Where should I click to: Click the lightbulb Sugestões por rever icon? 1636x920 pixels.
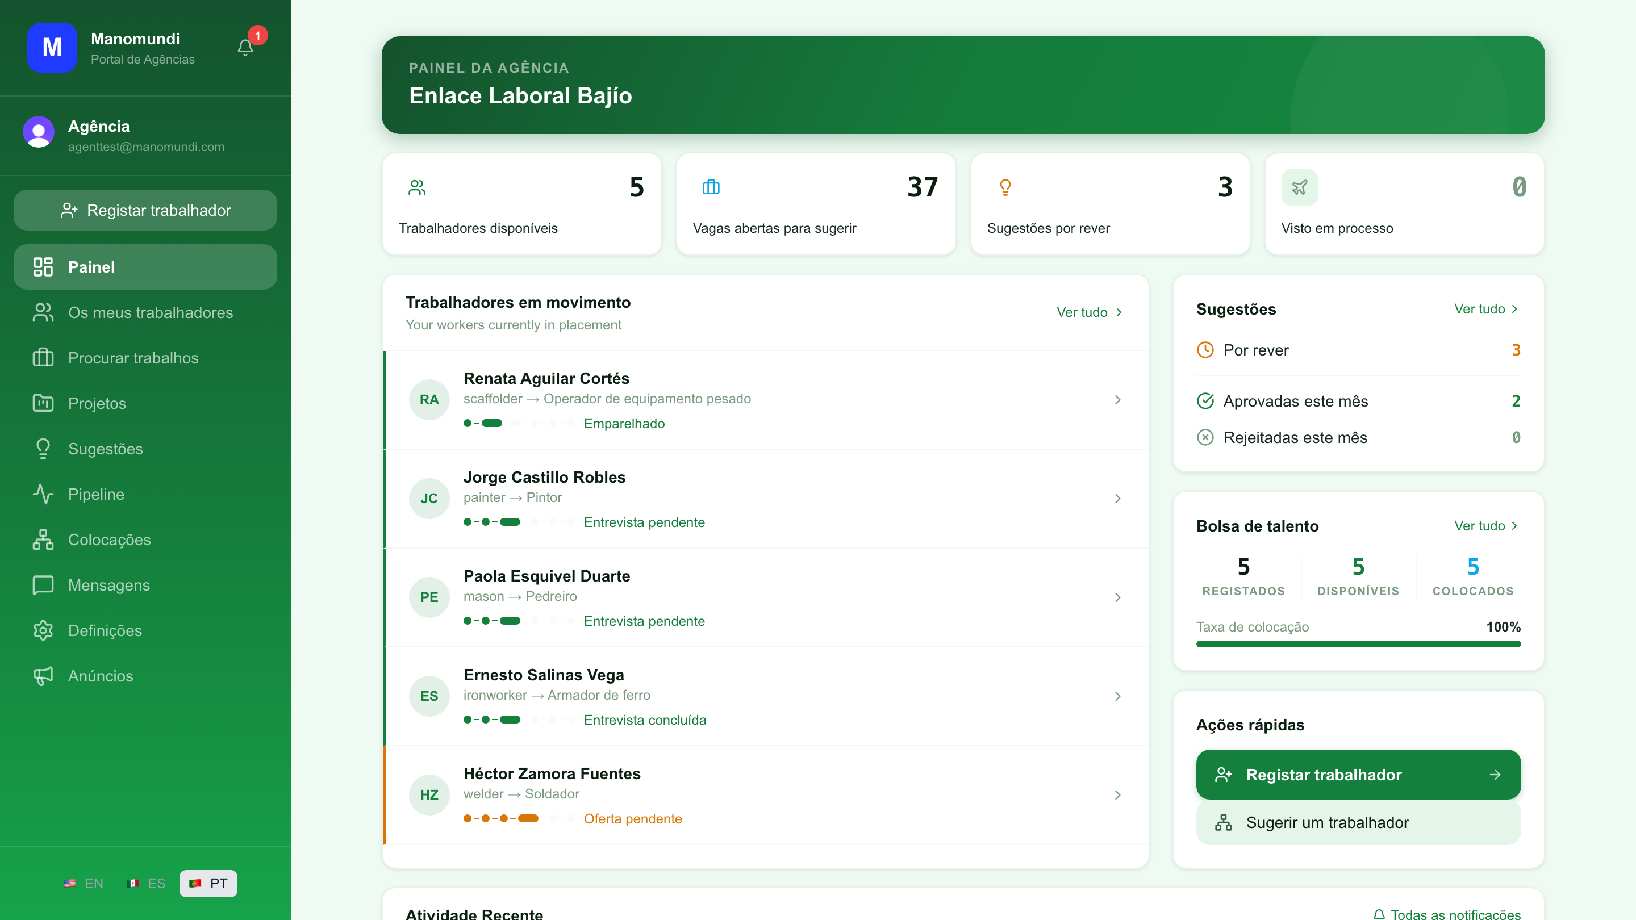pos(1005,187)
